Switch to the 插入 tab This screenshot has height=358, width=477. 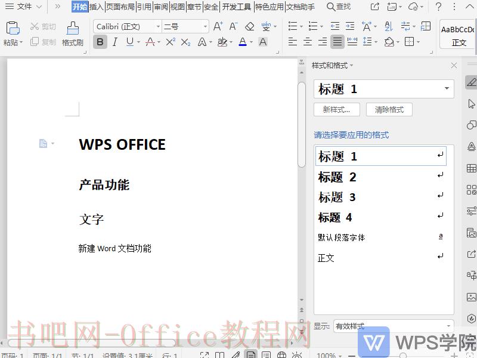[x=96, y=7]
